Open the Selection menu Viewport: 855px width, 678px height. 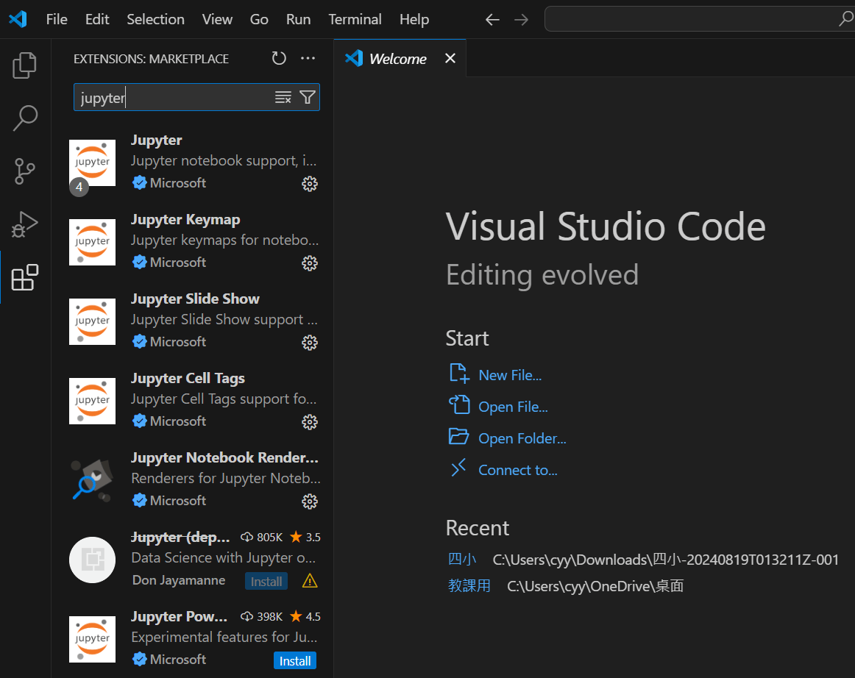point(155,19)
